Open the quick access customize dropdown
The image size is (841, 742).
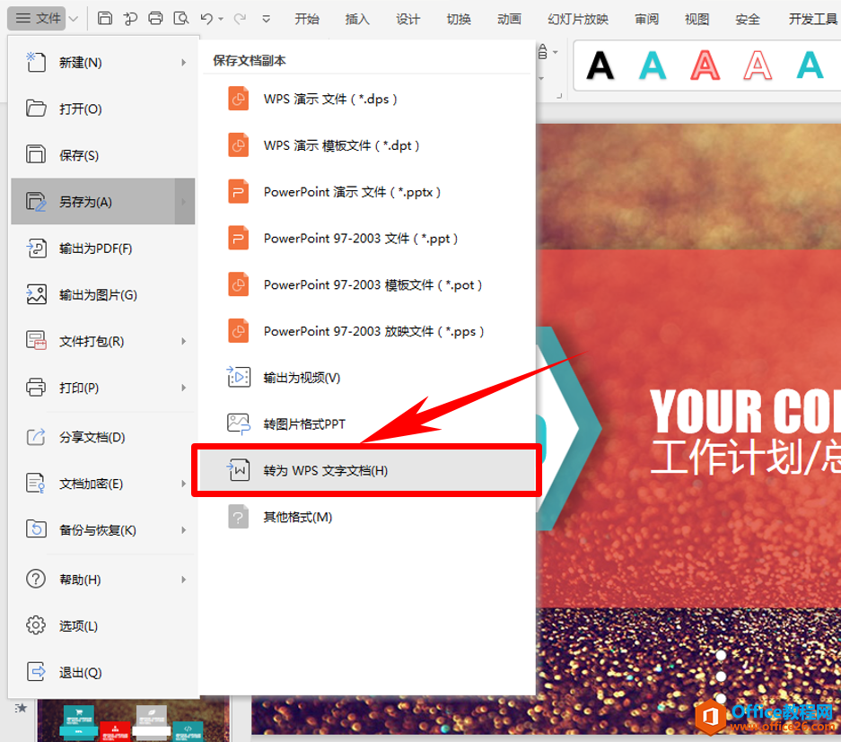[x=266, y=20]
